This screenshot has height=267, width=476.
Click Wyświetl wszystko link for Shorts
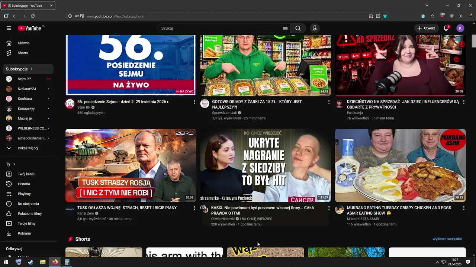pos(447,239)
